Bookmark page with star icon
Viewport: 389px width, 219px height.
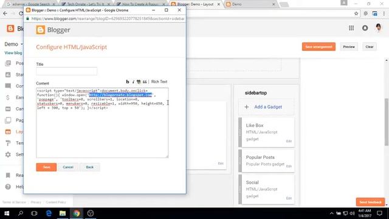pos(356,13)
